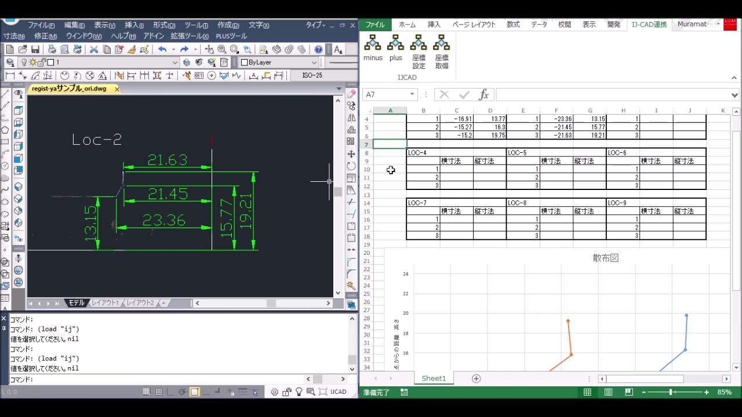This screenshot has height=417, width=742.
Task: Open the タイプ dropdown in IJCAD menu bar
Action: point(317,25)
